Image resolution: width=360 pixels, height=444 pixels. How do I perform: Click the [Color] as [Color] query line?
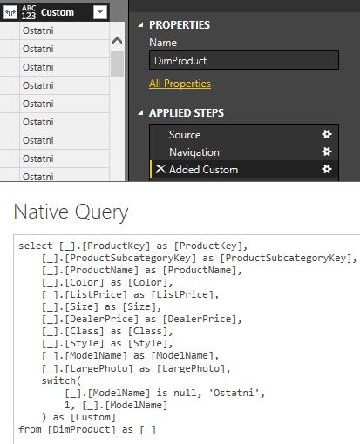point(107,282)
